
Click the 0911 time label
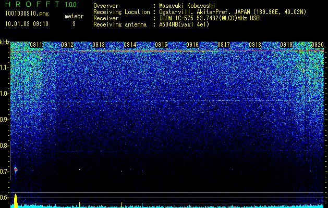[36, 45]
